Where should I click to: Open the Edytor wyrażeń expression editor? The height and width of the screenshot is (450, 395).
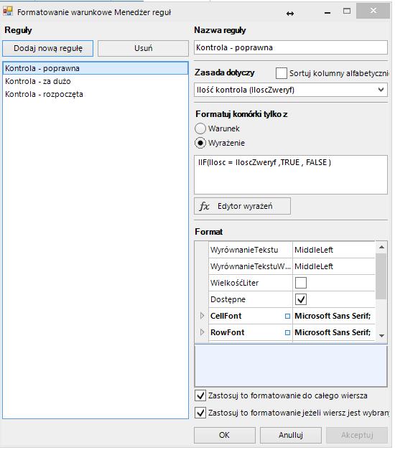(x=242, y=206)
